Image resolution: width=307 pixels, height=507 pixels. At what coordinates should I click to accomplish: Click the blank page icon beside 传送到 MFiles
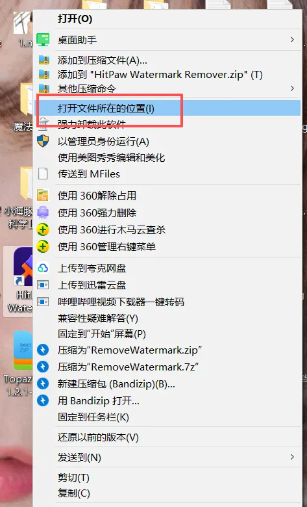point(43,174)
